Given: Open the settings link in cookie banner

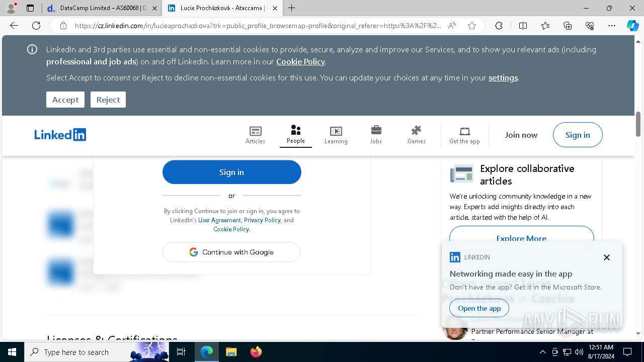Looking at the screenshot, I should point(503,77).
